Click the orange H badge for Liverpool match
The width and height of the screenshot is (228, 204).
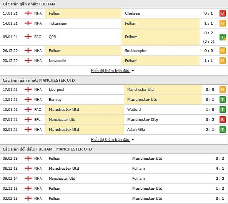(223, 90)
